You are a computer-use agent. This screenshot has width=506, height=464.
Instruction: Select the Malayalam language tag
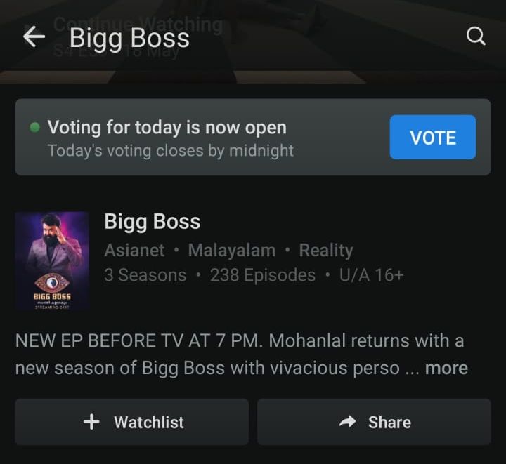point(232,250)
